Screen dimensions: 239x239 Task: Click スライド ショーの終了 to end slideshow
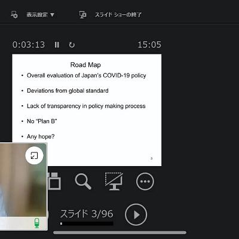118,15
